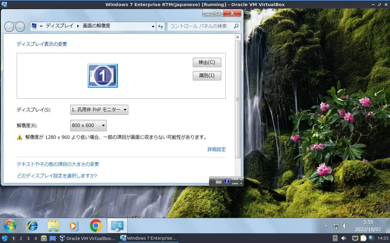The height and width of the screenshot is (243, 390).
Task: Click the active Control Panel taskbar button
Action: 117,225
